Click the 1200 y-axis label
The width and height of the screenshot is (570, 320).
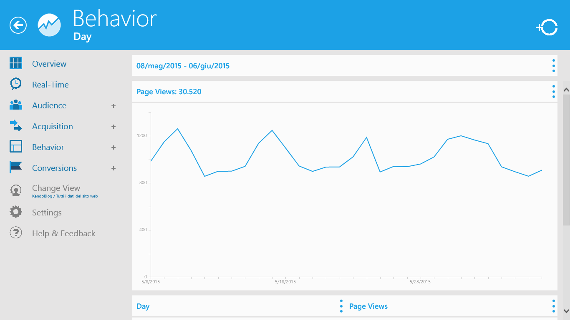[143, 136]
